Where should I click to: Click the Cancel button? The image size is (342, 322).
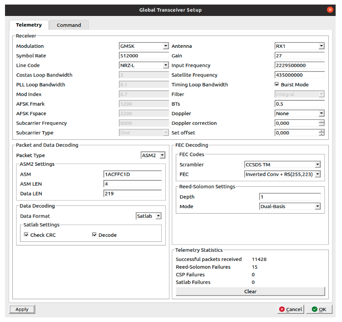[x=291, y=309]
